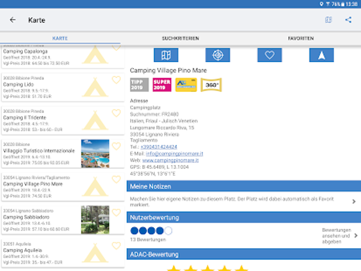The image size is (361, 271).
Task: Tap the battery indicator in status bar
Action: pos(343,4)
